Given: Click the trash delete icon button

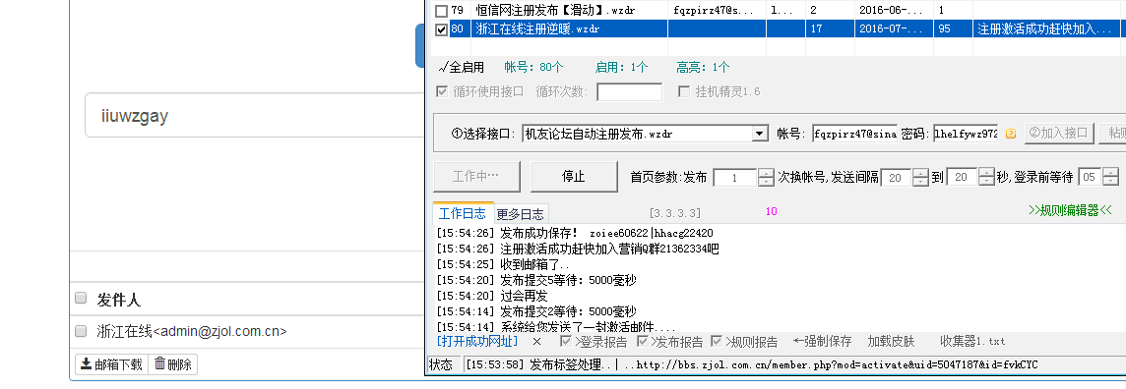Looking at the screenshot, I should (173, 363).
